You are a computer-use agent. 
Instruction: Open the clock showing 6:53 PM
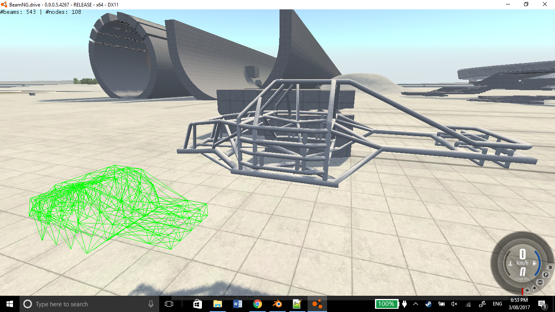coord(519,304)
